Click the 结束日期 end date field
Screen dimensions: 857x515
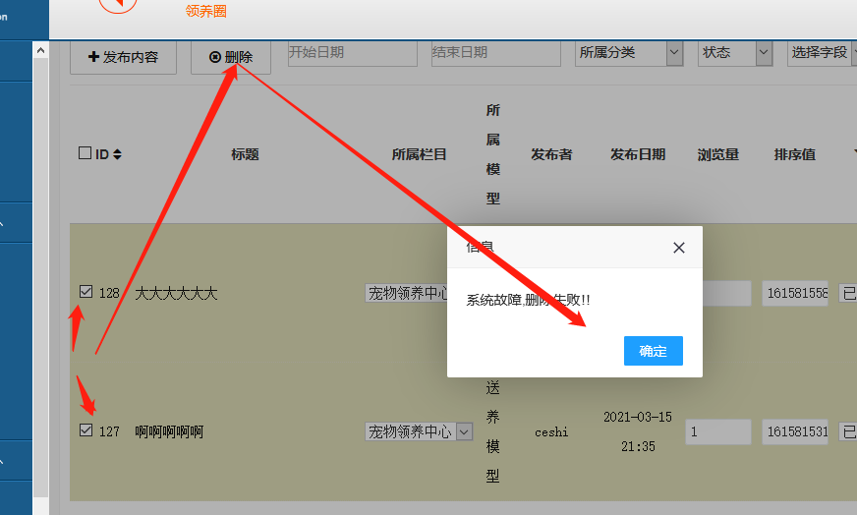pyautogui.click(x=495, y=53)
